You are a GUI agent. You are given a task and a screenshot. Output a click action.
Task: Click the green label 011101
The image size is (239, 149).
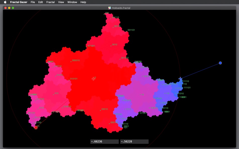[x=31, y=113]
